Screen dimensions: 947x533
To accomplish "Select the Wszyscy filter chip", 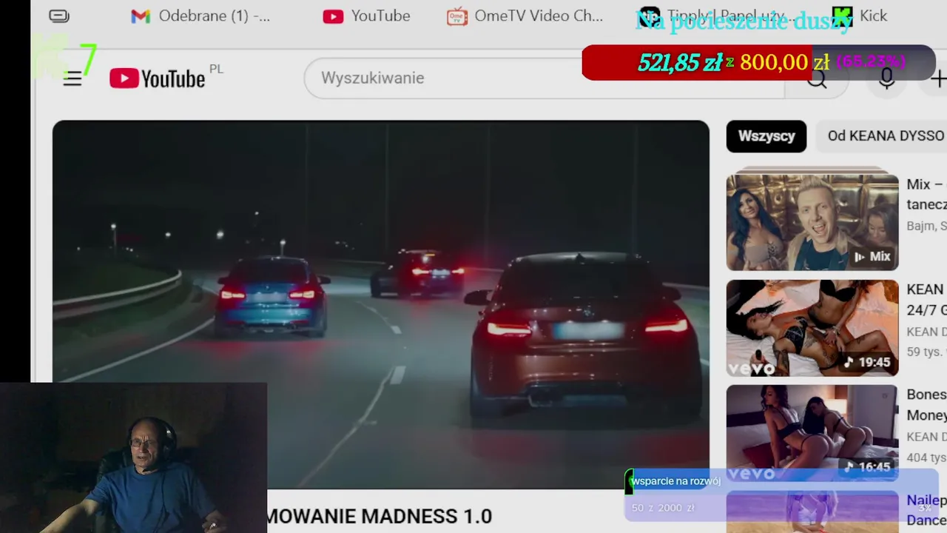I will (x=766, y=136).
